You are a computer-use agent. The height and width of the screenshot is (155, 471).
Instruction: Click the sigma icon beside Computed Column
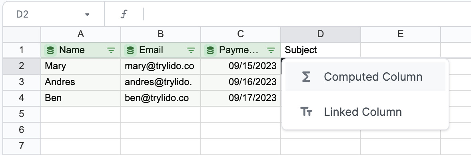[306, 77]
